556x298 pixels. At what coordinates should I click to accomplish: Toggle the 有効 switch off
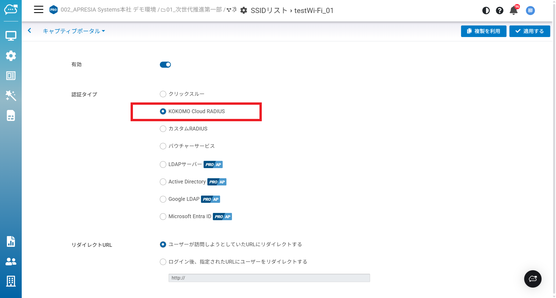click(165, 65)
